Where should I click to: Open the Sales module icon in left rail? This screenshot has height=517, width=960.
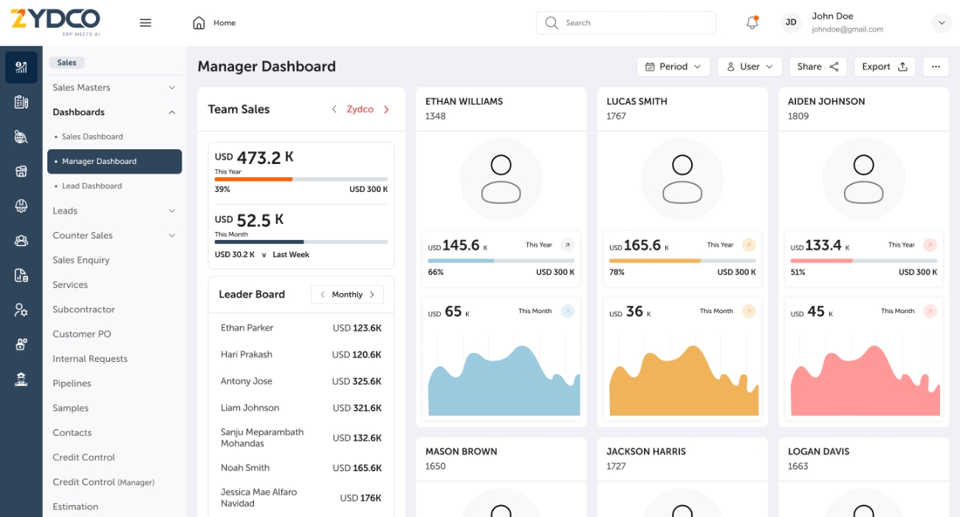coord(21,68)
